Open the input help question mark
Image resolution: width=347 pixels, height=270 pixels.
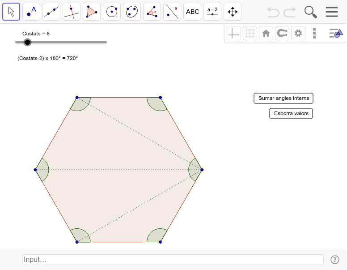click(x=335, y=260)
